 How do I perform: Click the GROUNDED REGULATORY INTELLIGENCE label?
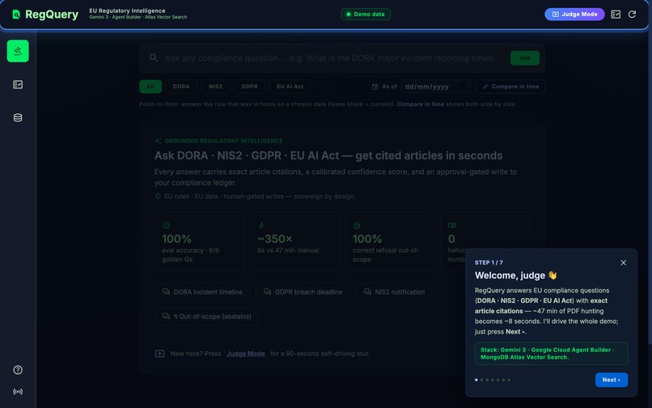point(224,141)
